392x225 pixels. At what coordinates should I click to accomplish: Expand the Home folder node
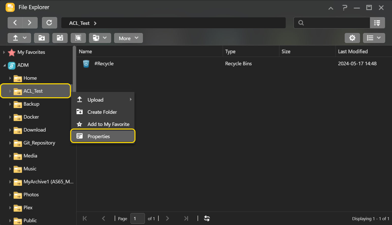[10, 78]
